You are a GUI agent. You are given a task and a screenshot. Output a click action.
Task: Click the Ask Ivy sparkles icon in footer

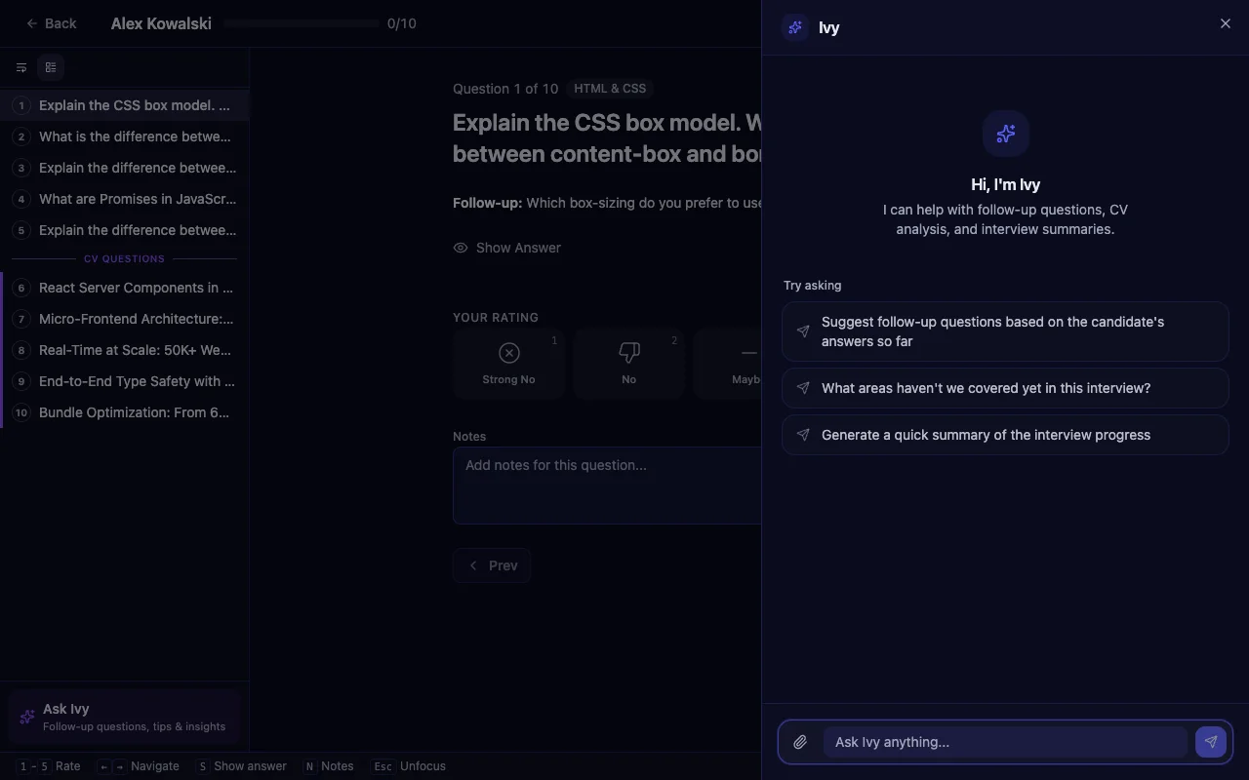coord(25,717)
